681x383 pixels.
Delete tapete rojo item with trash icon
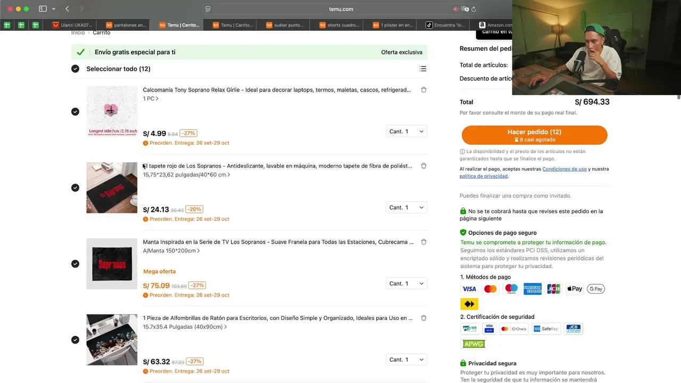423,166
